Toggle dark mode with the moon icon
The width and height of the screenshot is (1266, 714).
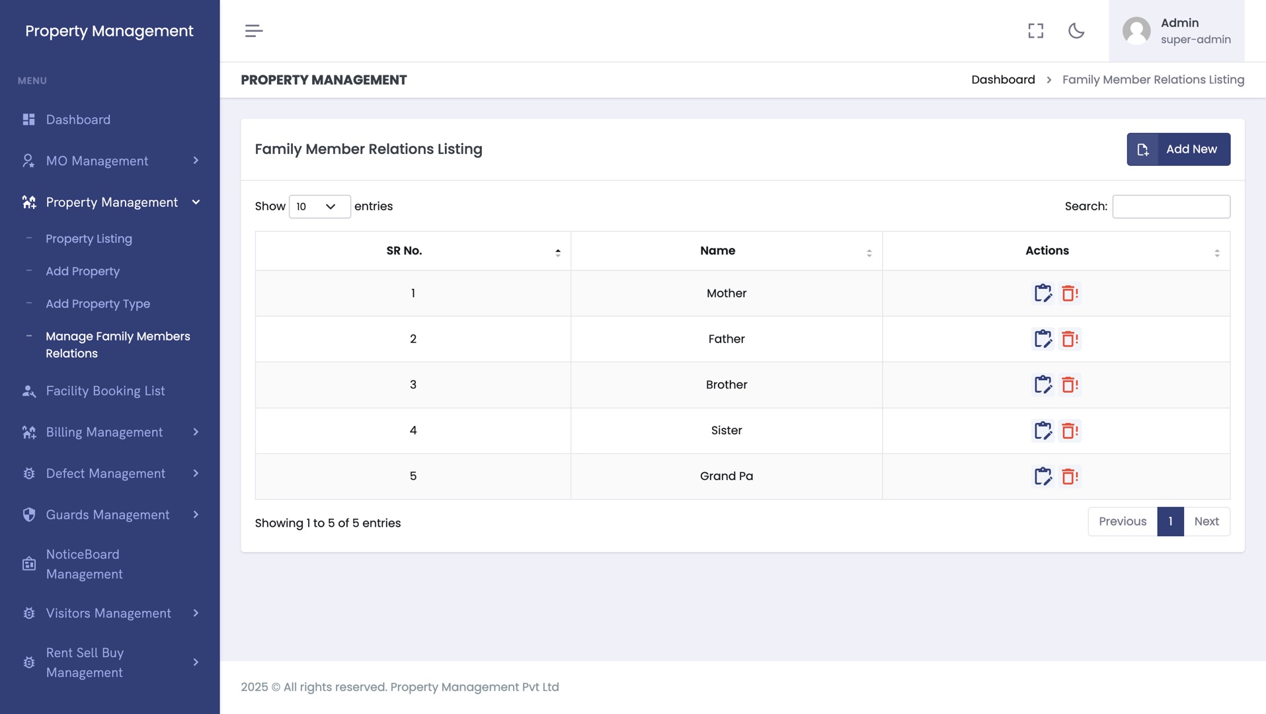click(1076, 31)
